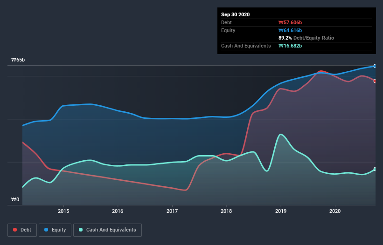Image resolution: width=383 pixels, height=245 pixels.
Task: Click the Debt label in tooltip
Action: (226, 22)
